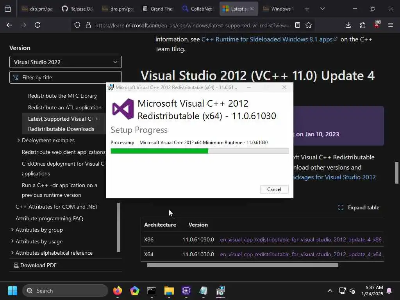Image resolution: width=400 pixels, height=300 pixels.
Task: Open ClickOnce deployment for Visual C++ article
Action: [64, 169]
